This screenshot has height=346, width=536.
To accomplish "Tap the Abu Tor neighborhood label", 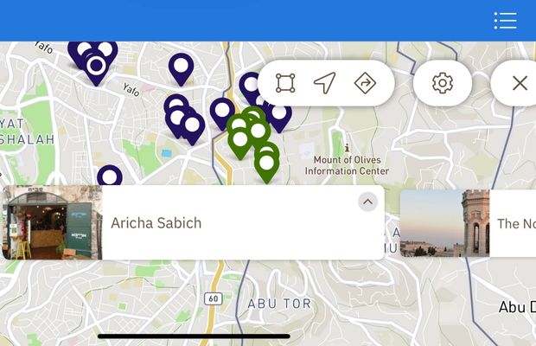I will tap(279, 304).
